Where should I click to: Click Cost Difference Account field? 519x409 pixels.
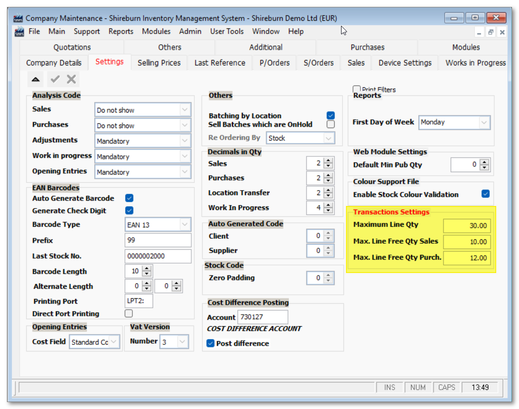[263, 317]
